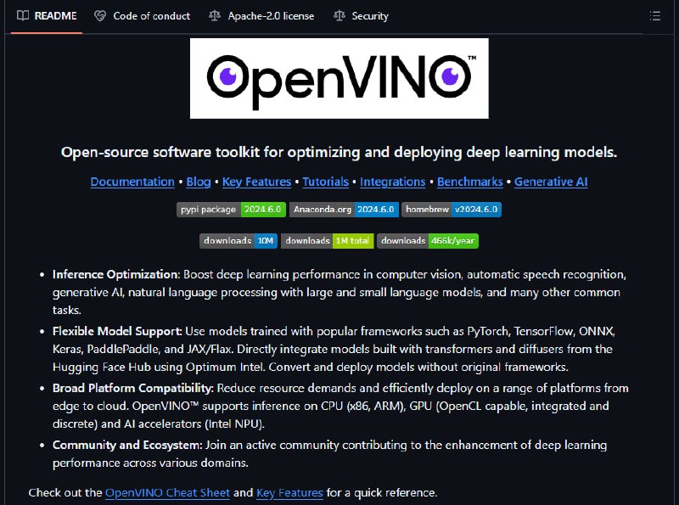Click the 'Flexible Model Support' bold text
The height and width of the screenshot is (505, 679).
tap(117, 331)
